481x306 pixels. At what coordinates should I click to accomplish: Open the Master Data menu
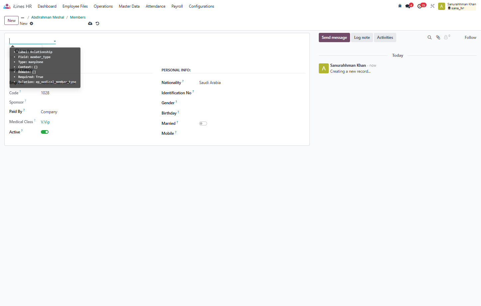(129, 6)
